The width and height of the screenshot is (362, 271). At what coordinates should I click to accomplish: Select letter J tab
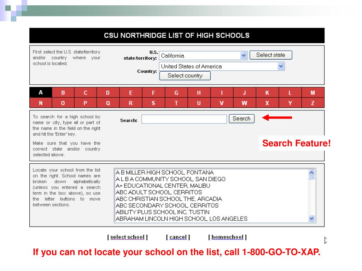pyautogui.click(x=245, y=92)
